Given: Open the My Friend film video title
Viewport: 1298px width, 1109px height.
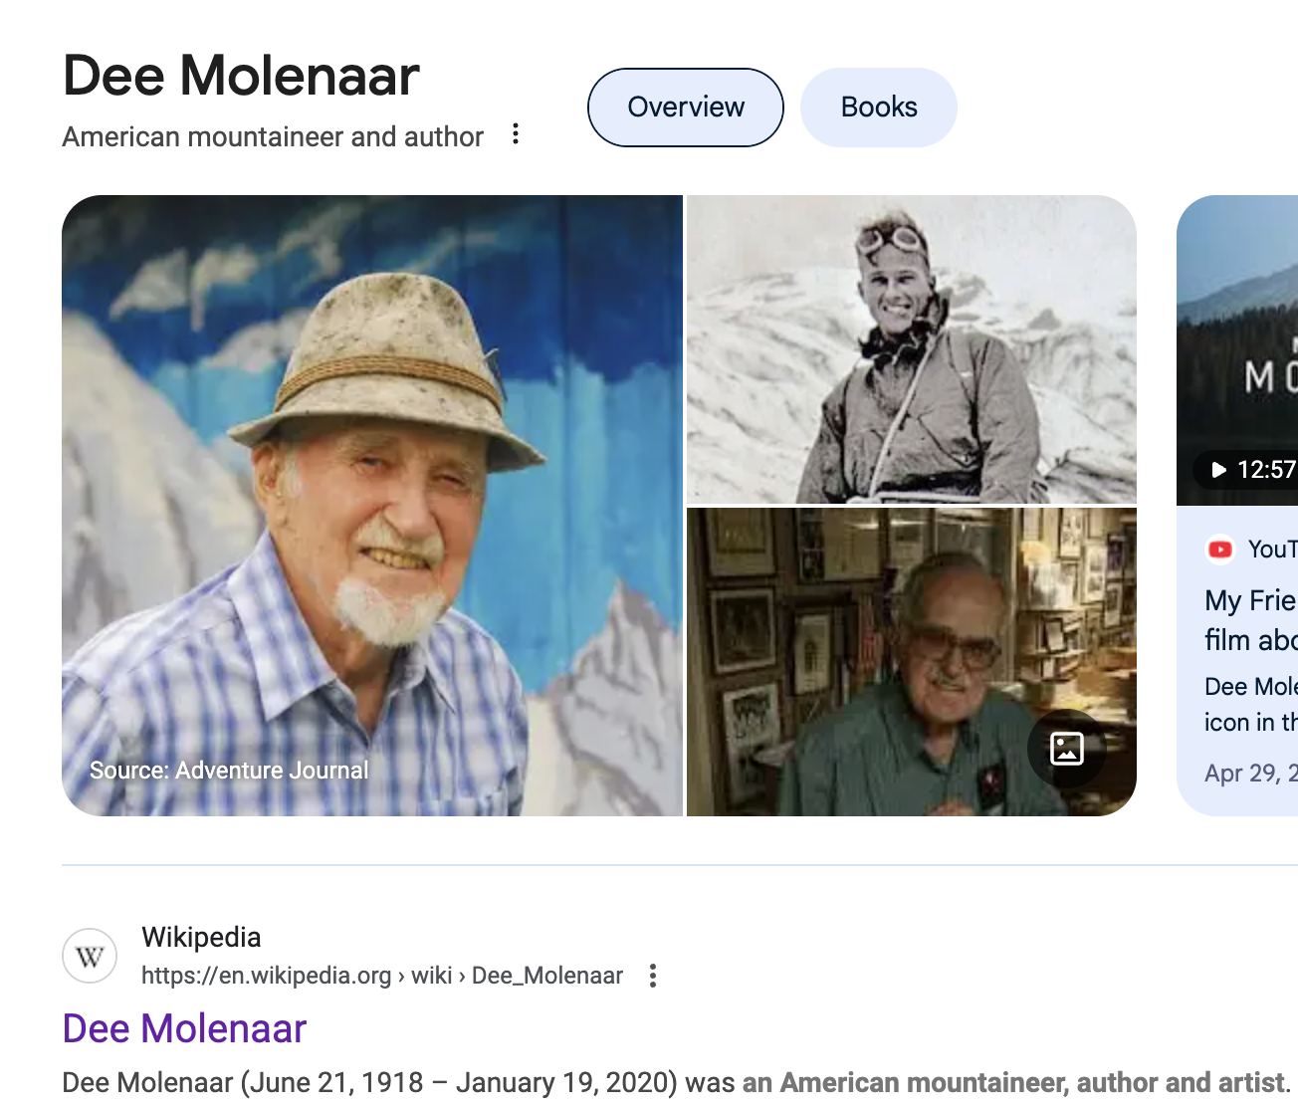Looking at the screenshot, I should pos(1250,619).
